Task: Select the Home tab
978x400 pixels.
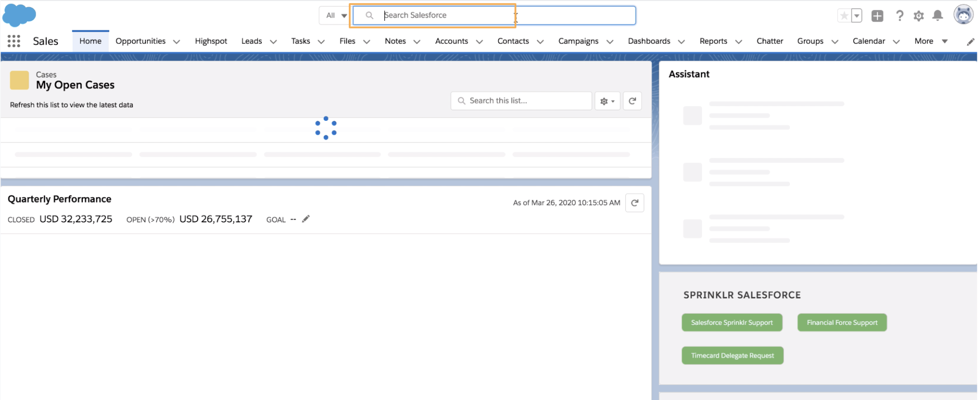Action: pyautogui.click(x=90, y=41)
